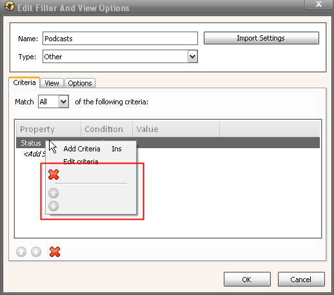Select the Status criteria row
Viewport: 334px width, 295px height.
tap(168, 143)
